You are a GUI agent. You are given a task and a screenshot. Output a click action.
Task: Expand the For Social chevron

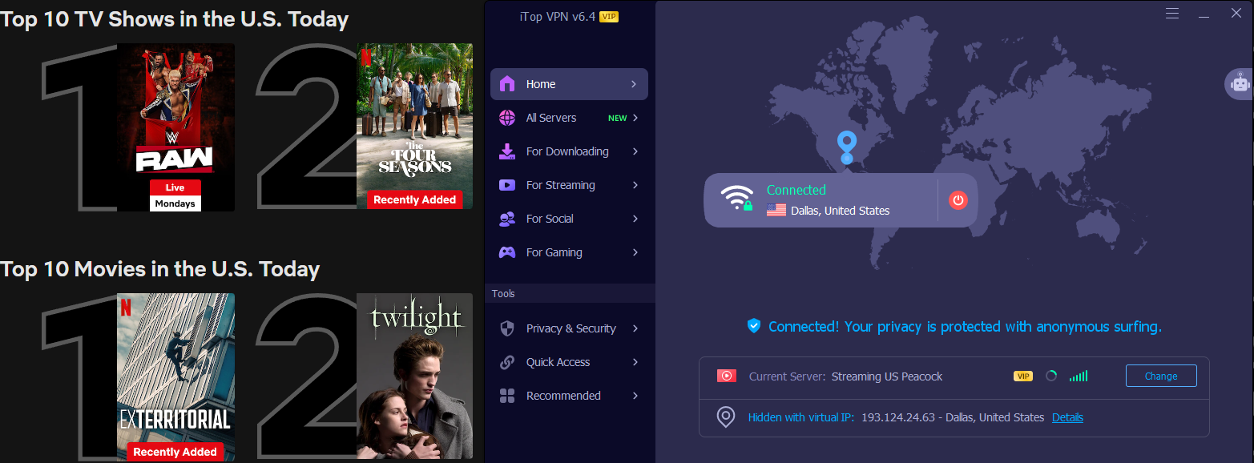[x=635, y=219]
